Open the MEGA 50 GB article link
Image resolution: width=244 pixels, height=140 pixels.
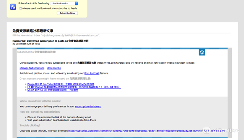[53, 90]
